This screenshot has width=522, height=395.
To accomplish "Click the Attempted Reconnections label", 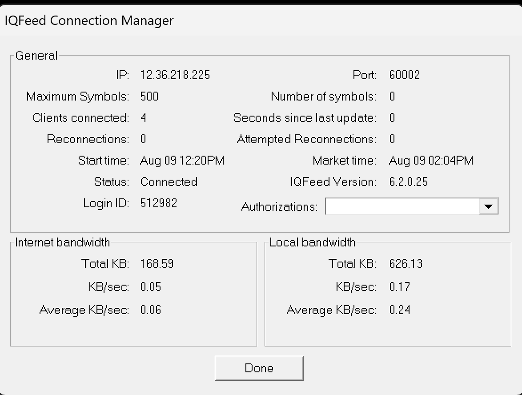I will (306, 139).
